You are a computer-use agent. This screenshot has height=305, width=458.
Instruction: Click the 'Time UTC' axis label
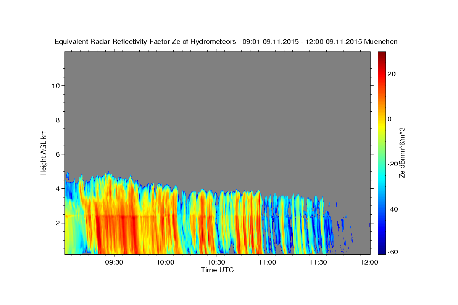(217, 270)
